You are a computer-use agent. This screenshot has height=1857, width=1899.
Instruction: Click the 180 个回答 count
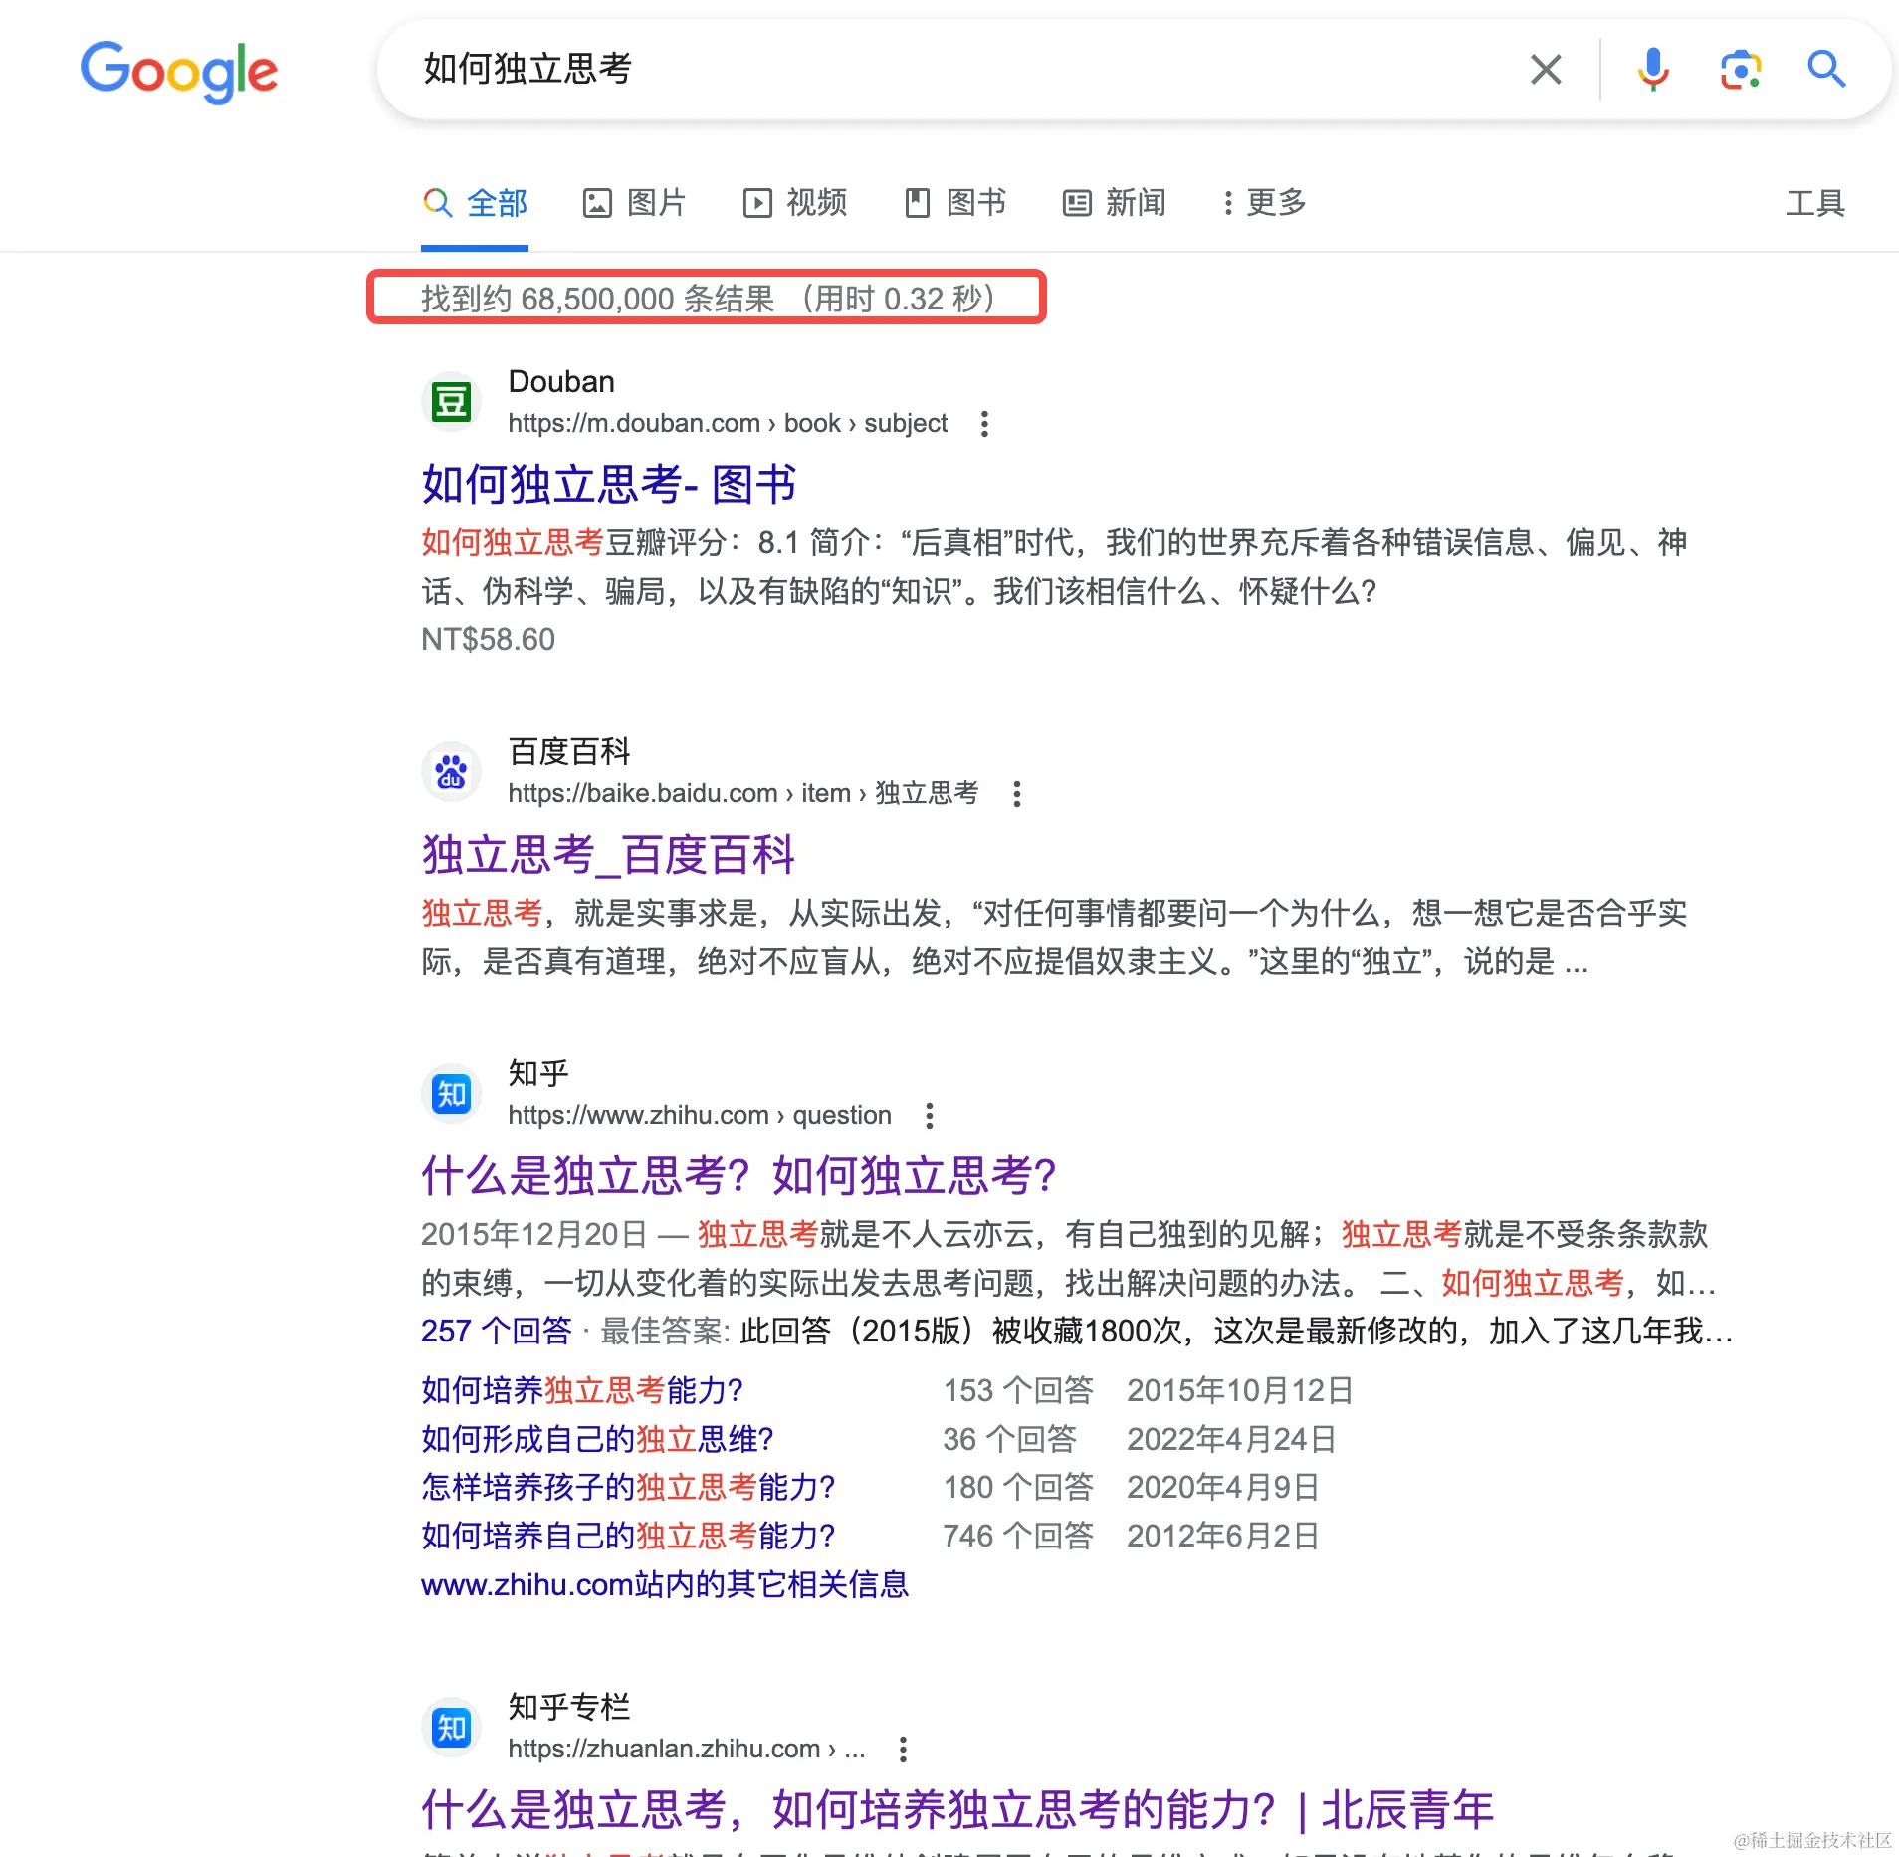coord(1018,1487)
